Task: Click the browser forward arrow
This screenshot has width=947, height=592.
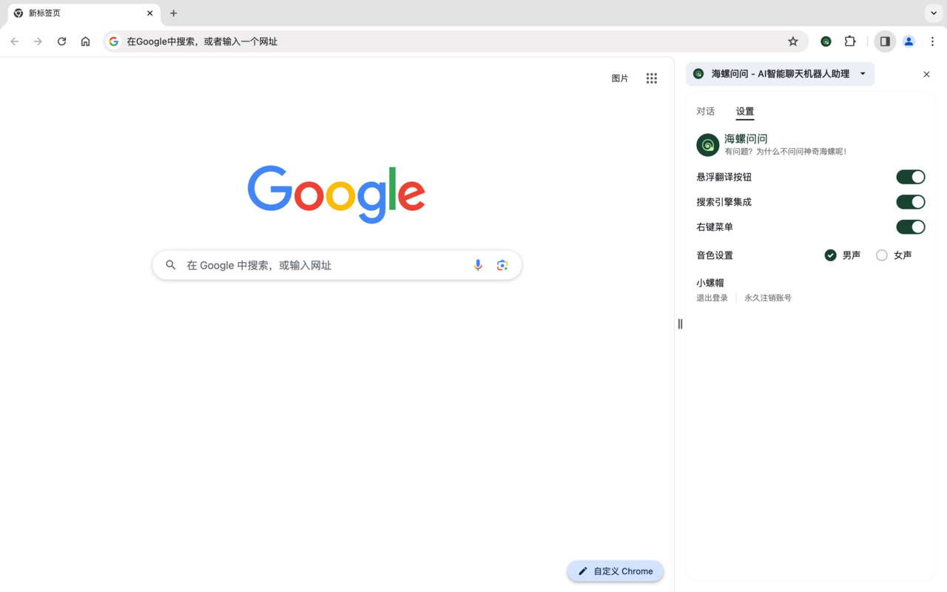Action: click(38, 41)
